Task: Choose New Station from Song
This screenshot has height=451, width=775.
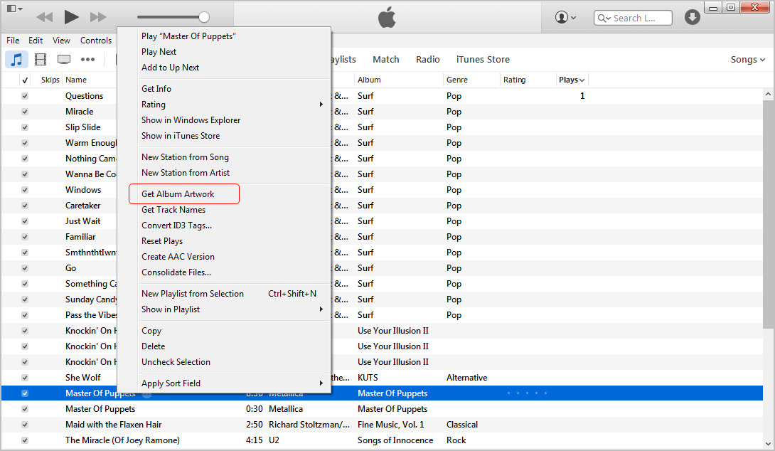Action: click(x=185, y=157)
